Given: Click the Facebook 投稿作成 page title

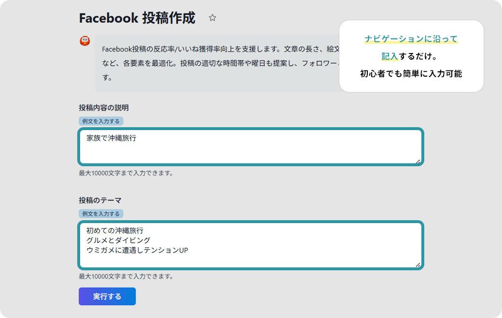Looking at the screenshot, I should pyautogui.click(x=137, y=18).
